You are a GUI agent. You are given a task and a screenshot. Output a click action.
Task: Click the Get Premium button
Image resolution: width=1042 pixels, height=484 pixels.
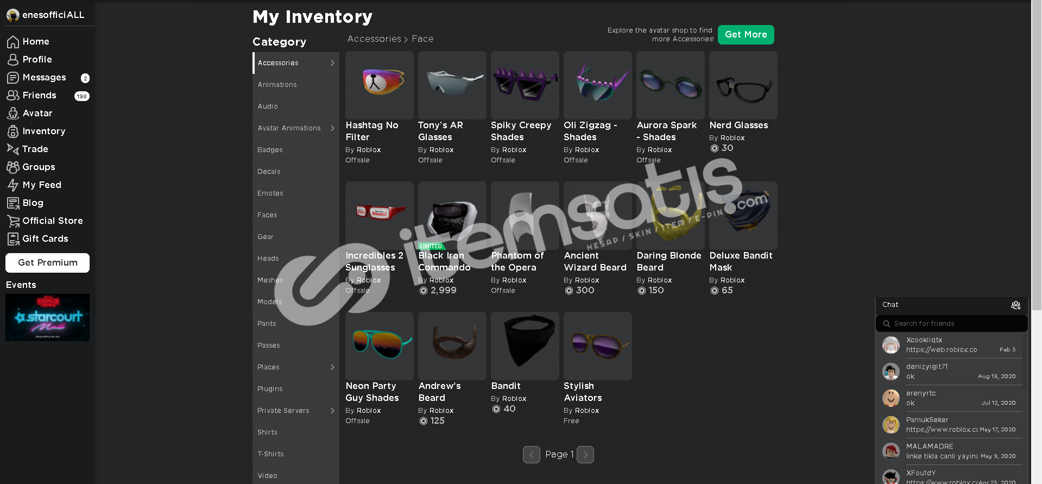pyautogui.click(x=48, y=263)
